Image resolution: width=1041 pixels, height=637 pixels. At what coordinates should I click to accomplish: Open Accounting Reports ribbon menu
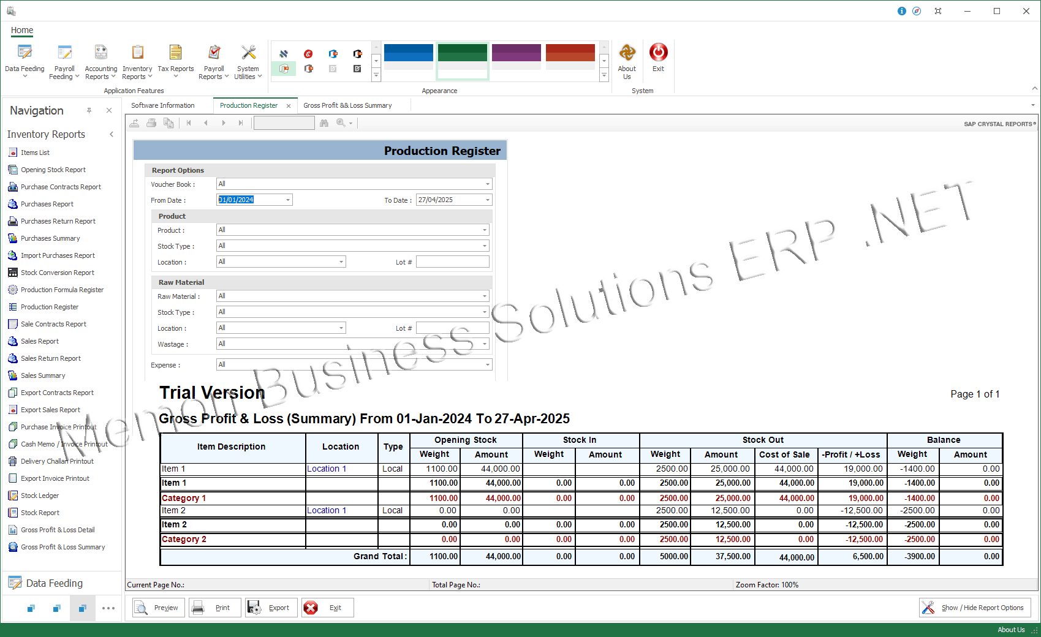100,61
